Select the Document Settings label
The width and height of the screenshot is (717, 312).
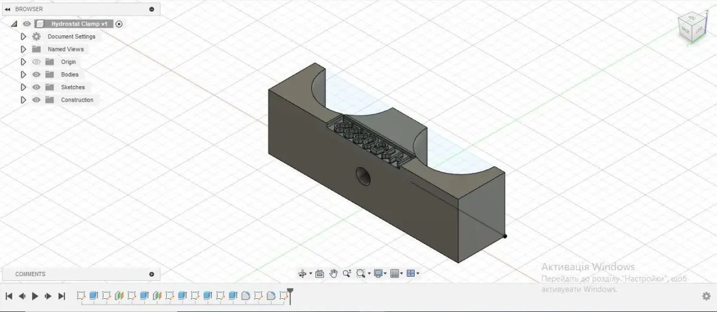72,36
